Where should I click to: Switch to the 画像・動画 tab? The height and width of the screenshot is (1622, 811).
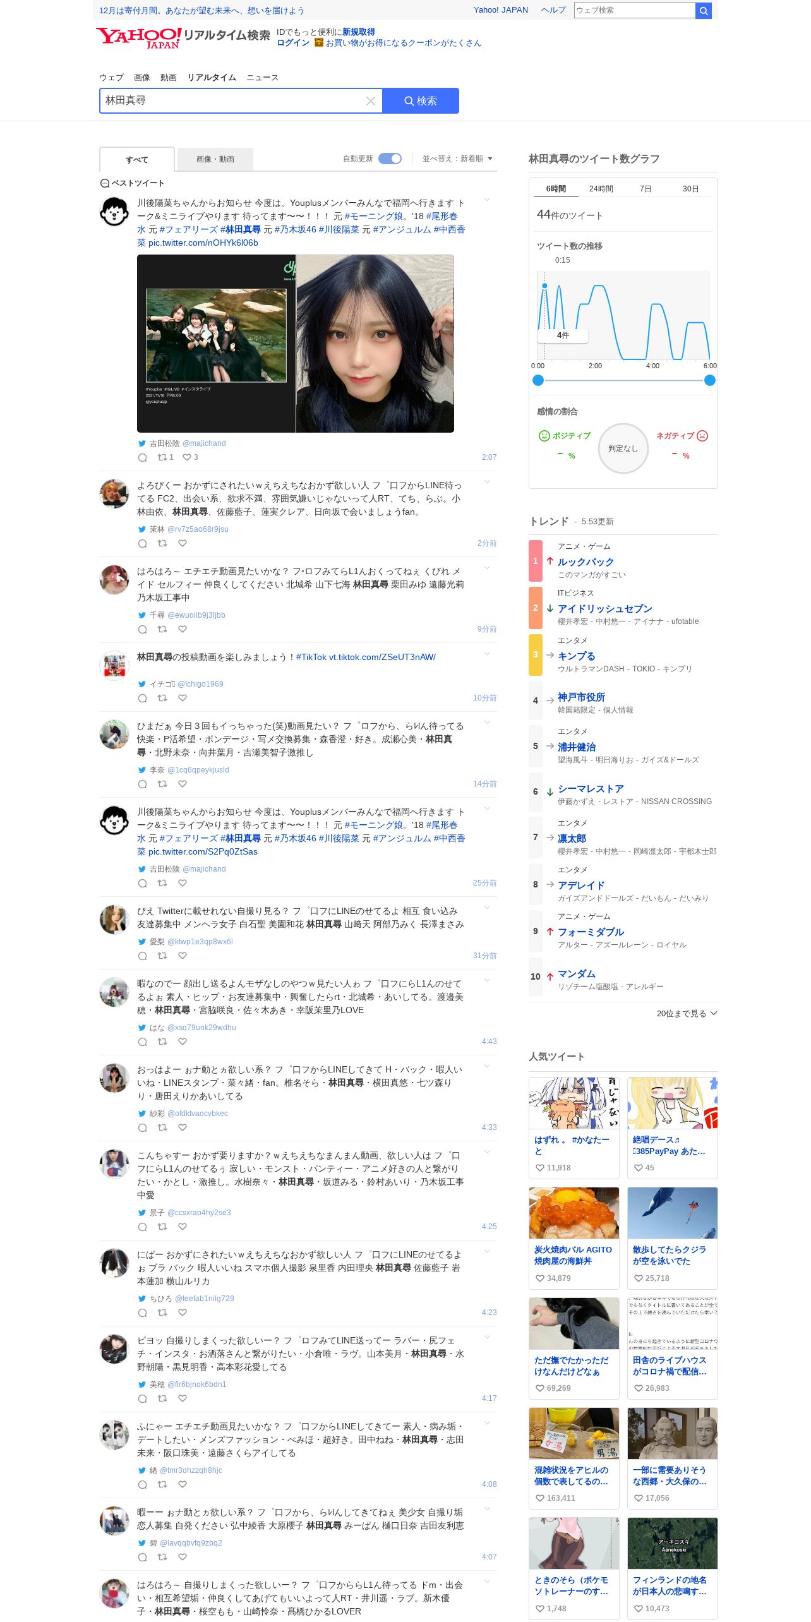point(215,159)
